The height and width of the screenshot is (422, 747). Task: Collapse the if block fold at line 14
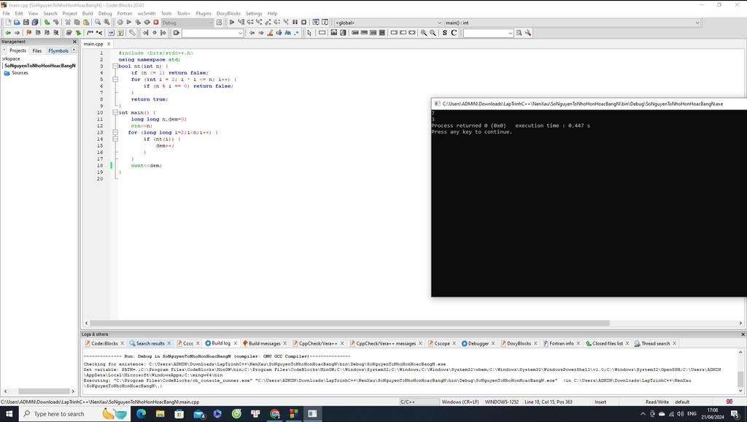pos(115,139)
